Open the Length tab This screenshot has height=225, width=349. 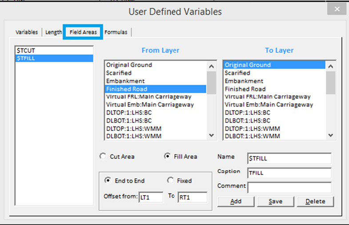[53, 32]
